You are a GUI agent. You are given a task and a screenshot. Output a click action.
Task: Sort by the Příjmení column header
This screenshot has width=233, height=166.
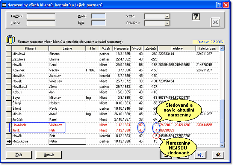[x=30, y=48]
